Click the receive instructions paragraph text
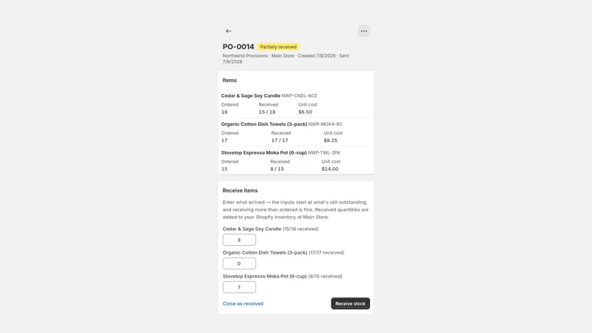The width and height of the screenshot is (592, 333). [x=295, y=209]
